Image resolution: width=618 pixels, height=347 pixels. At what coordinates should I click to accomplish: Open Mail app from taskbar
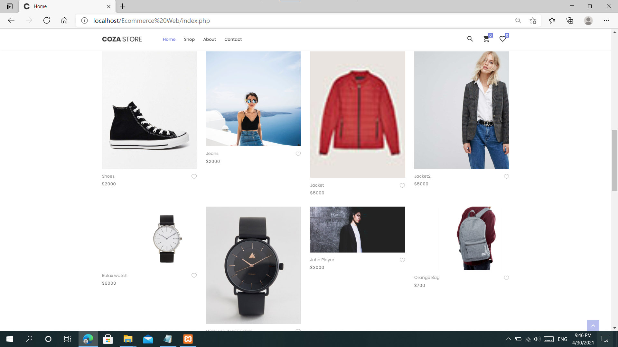coord(148,339)
